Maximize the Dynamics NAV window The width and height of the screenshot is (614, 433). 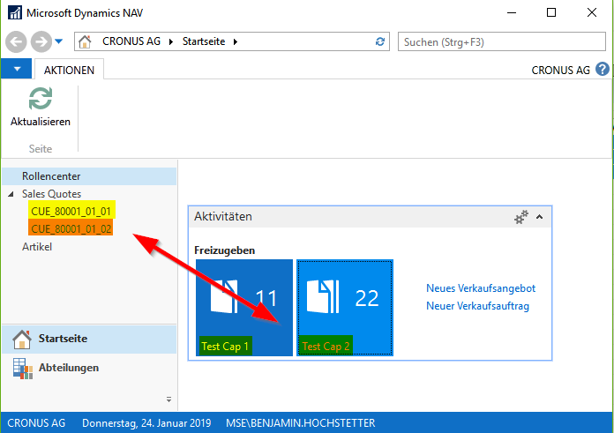click(x=551, y=12)
